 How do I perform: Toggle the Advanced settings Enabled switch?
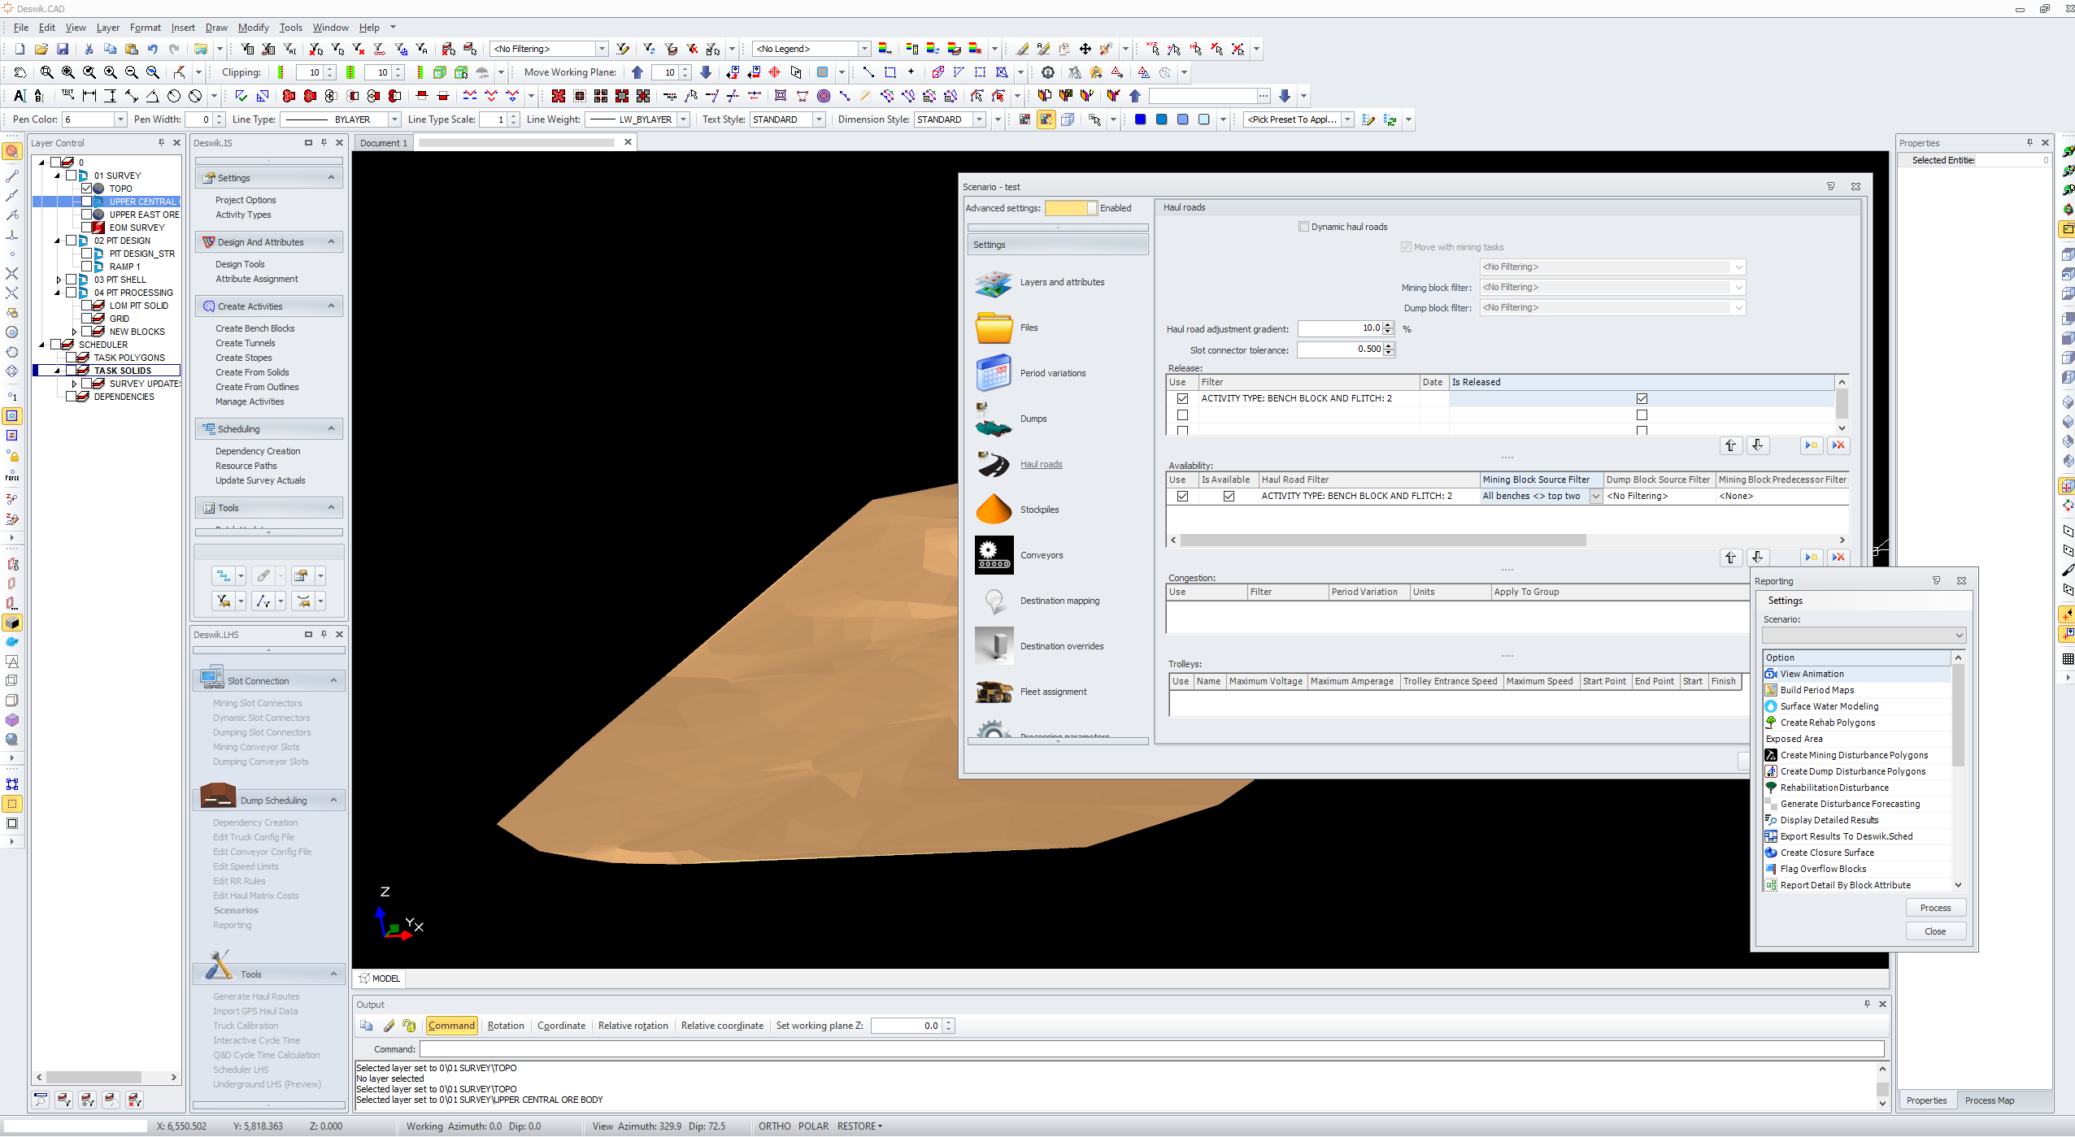coord(1070,208)
